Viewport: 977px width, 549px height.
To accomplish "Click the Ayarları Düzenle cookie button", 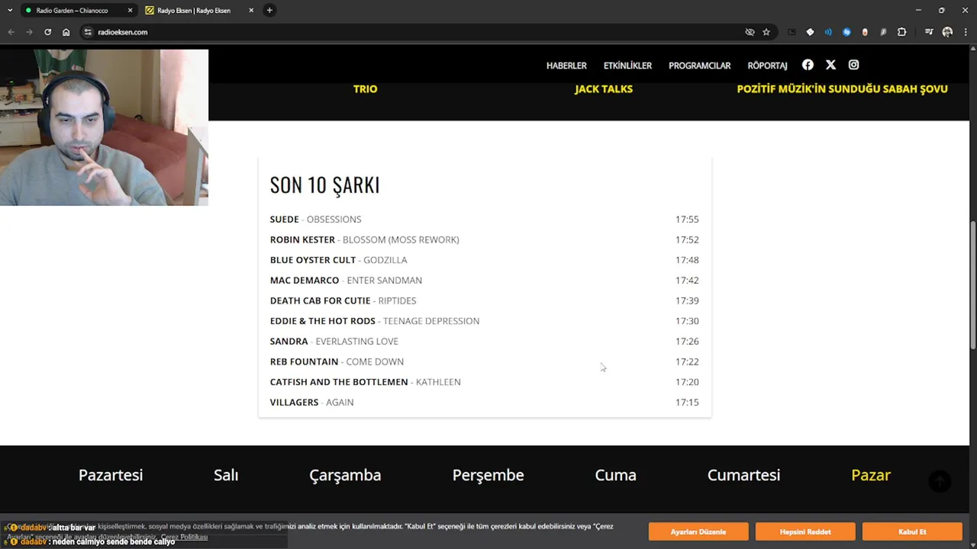I will point(698,531).
